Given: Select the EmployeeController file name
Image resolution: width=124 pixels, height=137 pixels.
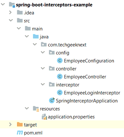Looking at the screenshot, I should (x=85, y=77).
